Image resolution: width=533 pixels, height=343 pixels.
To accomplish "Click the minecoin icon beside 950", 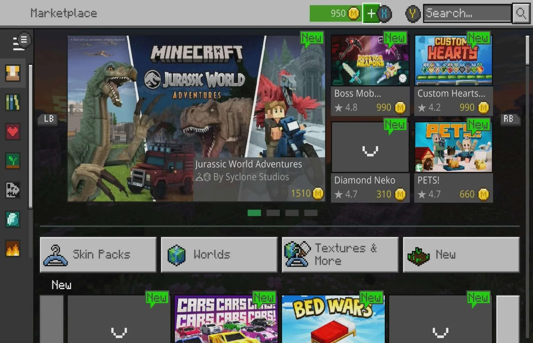I will tap(353, 13).
